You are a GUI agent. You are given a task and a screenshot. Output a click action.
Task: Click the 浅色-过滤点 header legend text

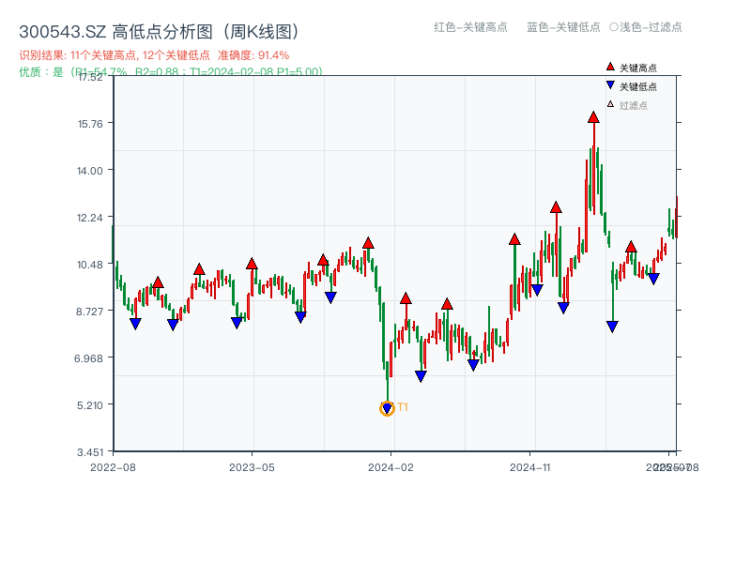(x=651, y=27)
